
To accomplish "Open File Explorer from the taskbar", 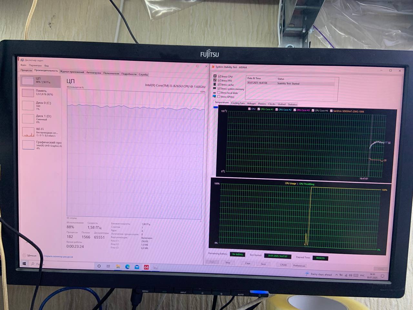I will pos(118,266).
